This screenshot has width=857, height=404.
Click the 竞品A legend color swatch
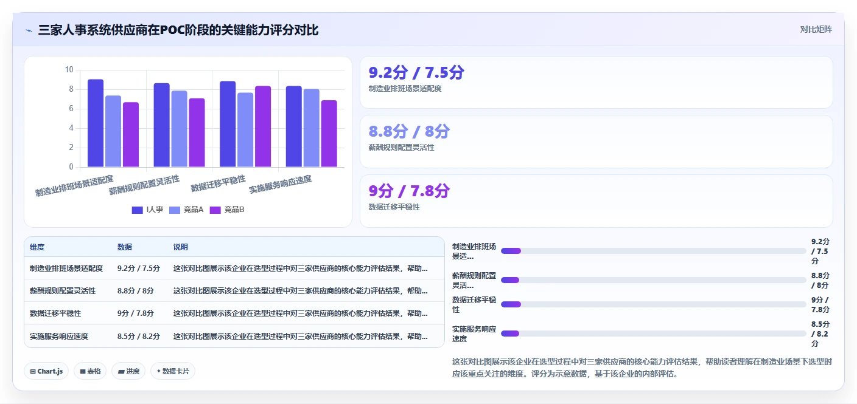[x=175, y=210]
